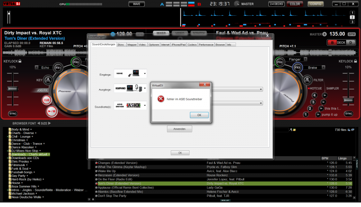This screenshot has height=207, width=361.
Task: Activate FX1 on the left deck
Action: point(58,67)
